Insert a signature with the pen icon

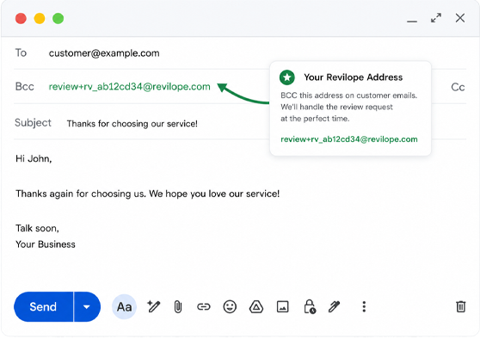coord(334,306)
